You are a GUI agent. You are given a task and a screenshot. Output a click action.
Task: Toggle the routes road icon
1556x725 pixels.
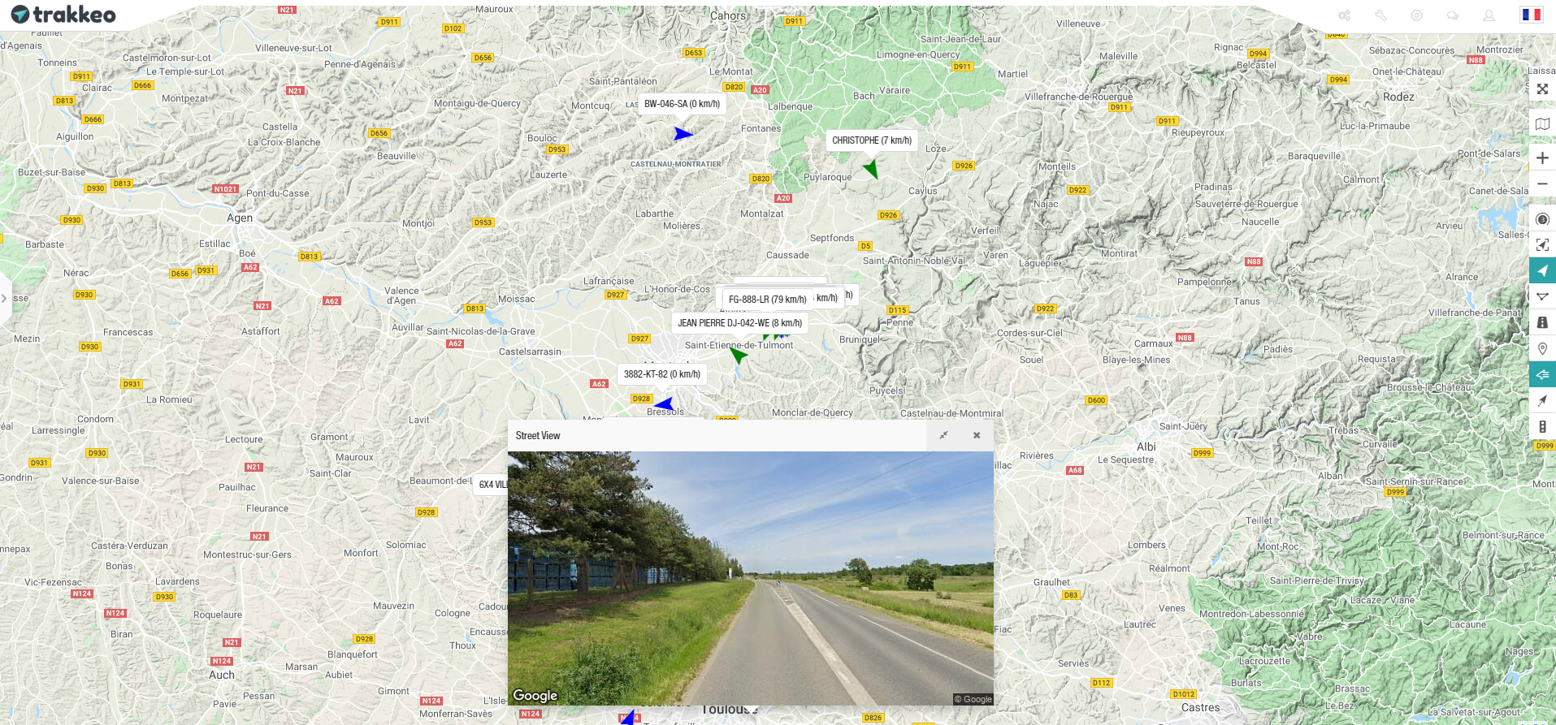[x=1542, y=323]
